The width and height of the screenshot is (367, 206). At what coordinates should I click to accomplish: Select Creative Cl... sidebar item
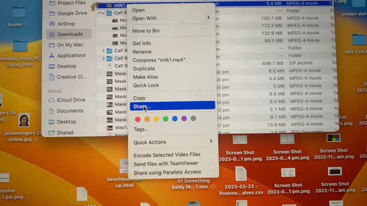click(68, 77)
